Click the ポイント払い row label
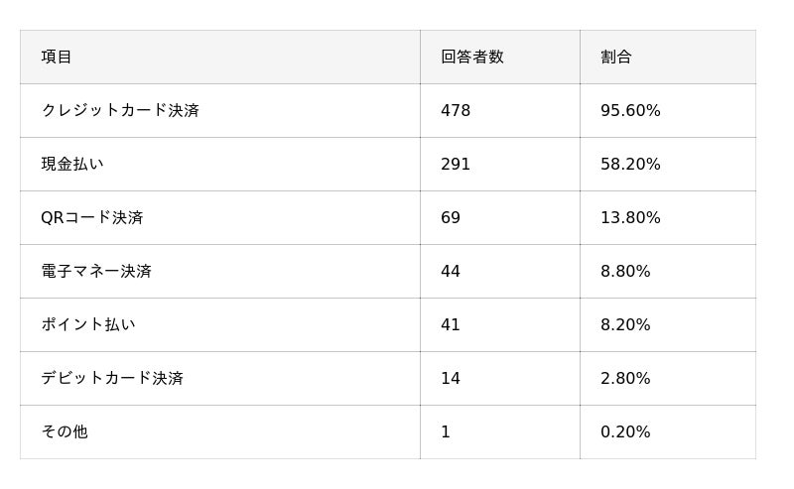This screenshot has height=489, width=794. click(x=88, y=324)
